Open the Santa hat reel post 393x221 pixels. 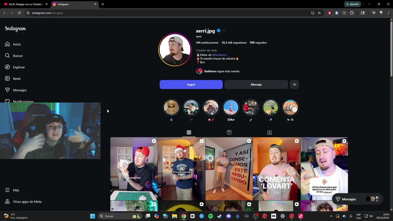(x=181, y=169)
